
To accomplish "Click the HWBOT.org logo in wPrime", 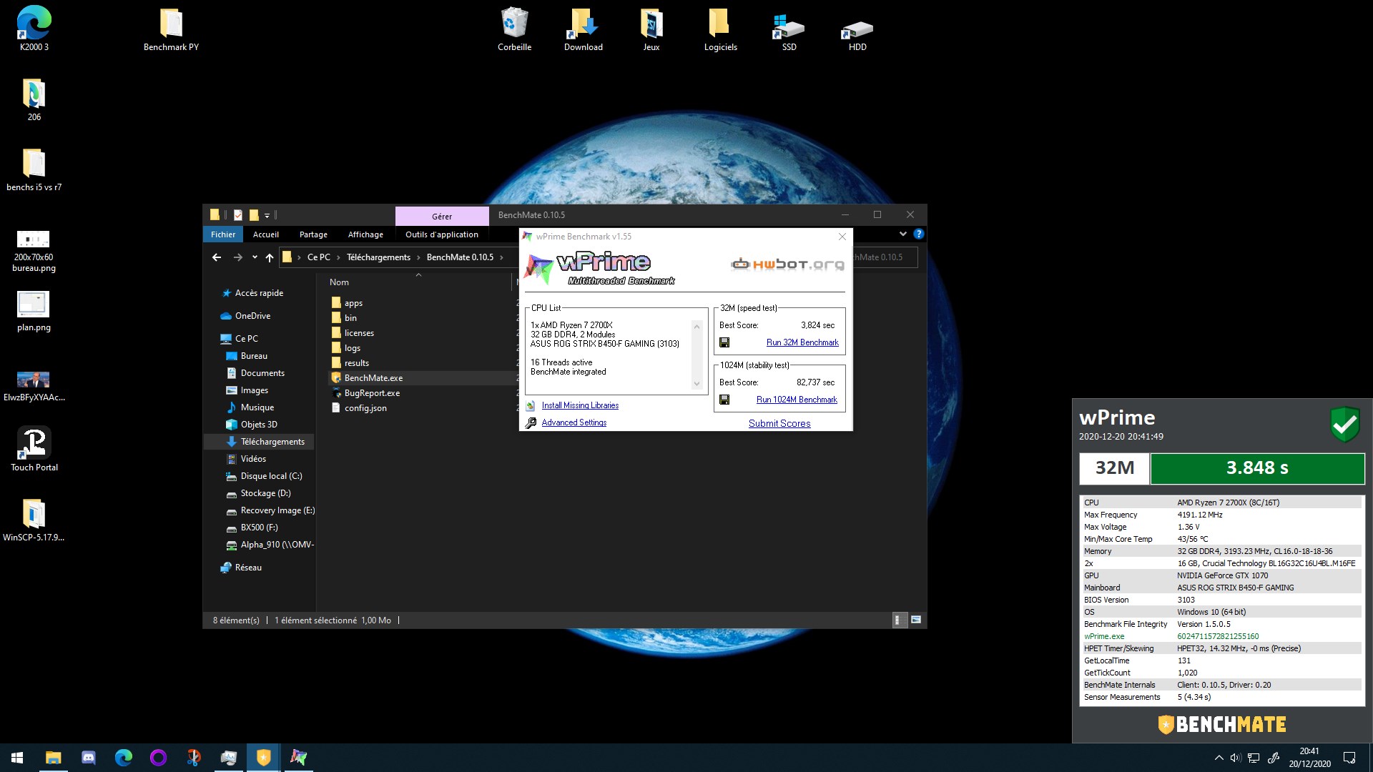I will click(787, 264).
